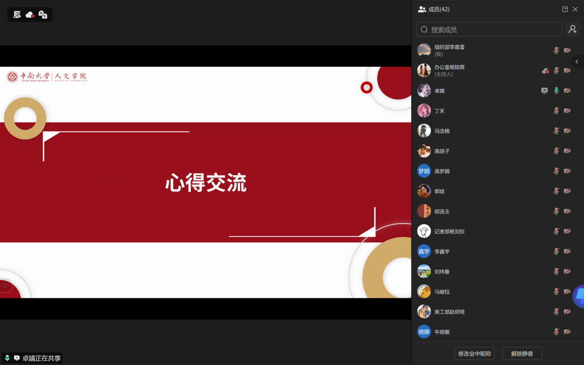Viewport: 584px width, 365px height.
Task: Click the cloud recording indicator at top left
Action: pyautogui.click(x=30, y=15)
